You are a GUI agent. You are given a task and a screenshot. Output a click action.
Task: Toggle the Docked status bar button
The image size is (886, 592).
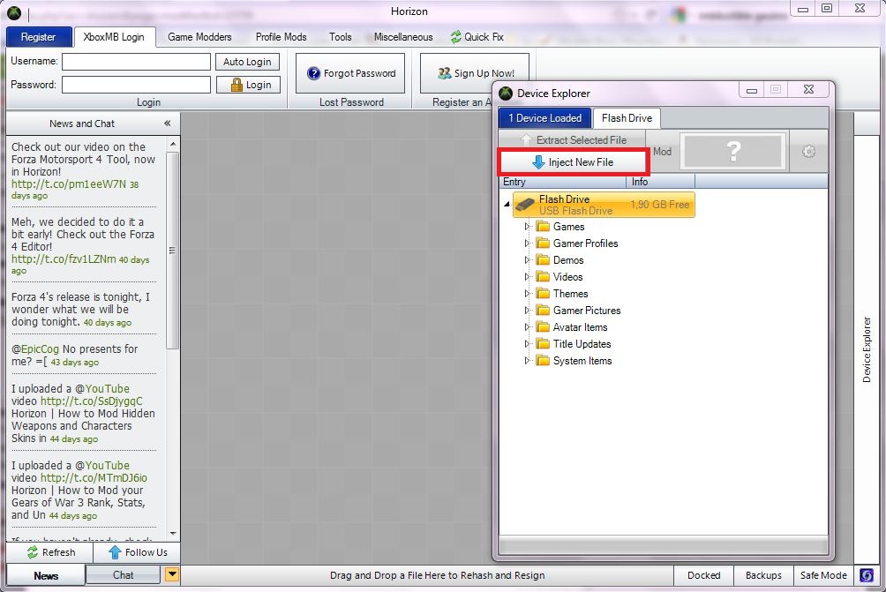tap(703, 575)
